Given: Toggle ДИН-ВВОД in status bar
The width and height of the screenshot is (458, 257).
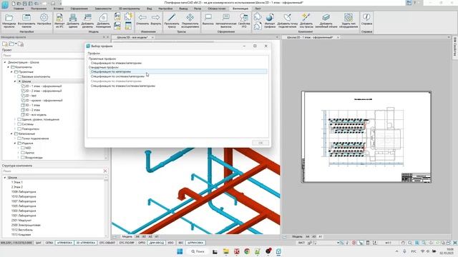Looking at the screenshot, I should (156, 243).
